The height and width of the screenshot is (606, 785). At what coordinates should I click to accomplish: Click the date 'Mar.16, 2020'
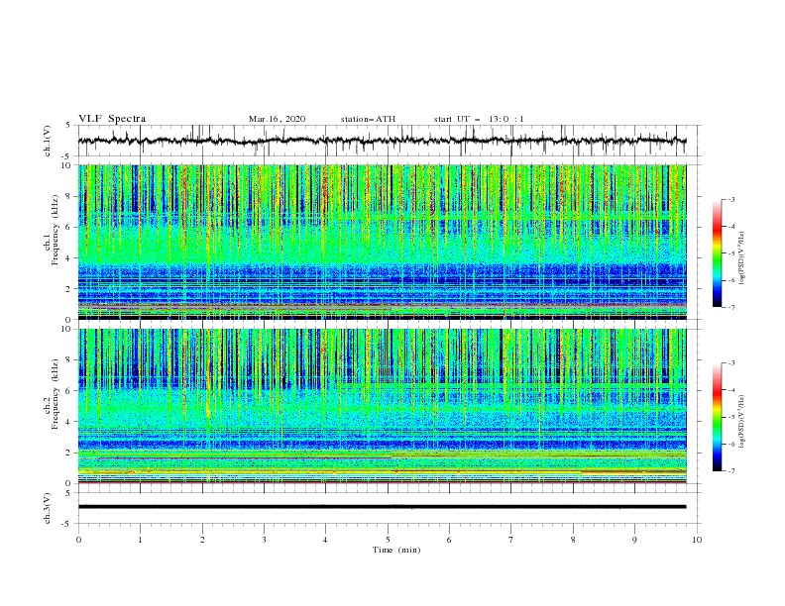(277, 119)
